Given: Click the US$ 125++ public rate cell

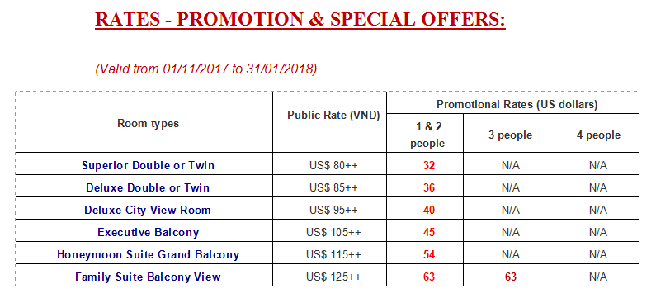Looking at the screenshot, I should tap(334, 277).
